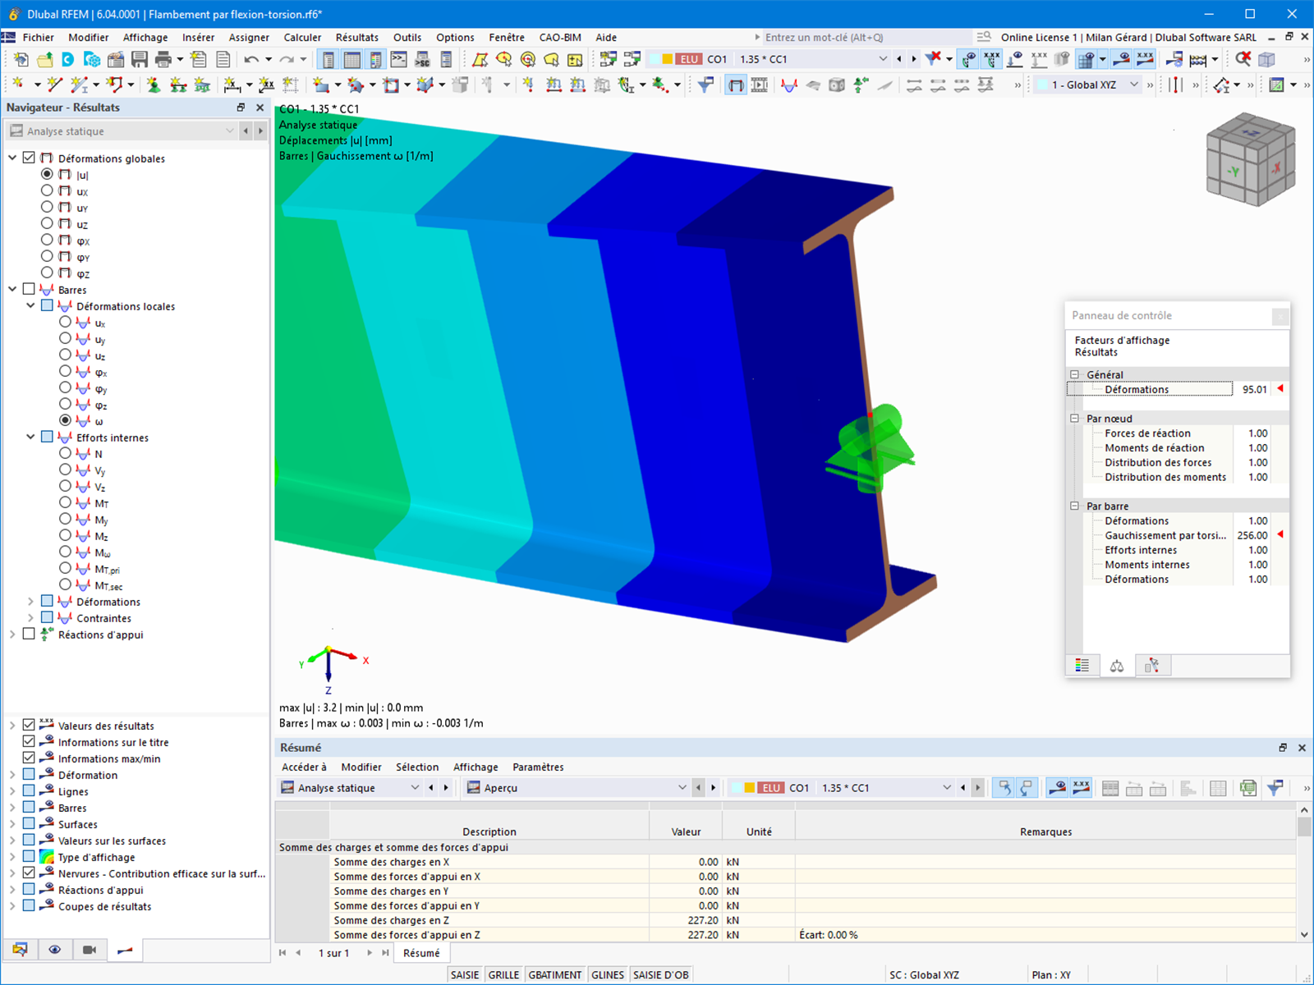Open the Fichier menu
Screen dimensions: 1314x985
pos(38,37)
